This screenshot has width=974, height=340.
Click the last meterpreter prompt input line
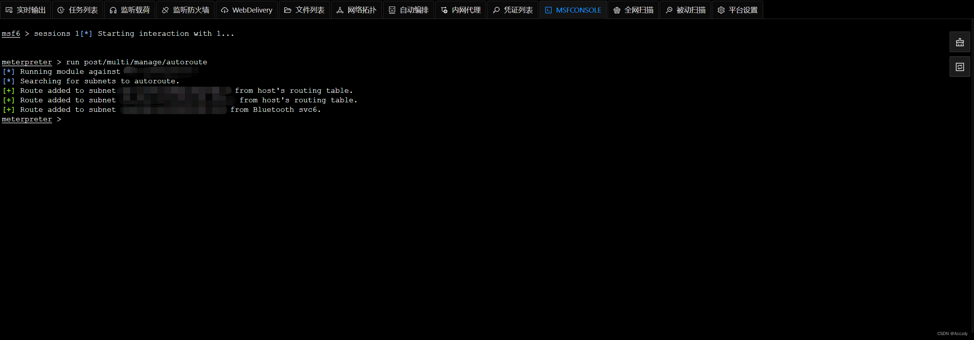pos(32,119)
